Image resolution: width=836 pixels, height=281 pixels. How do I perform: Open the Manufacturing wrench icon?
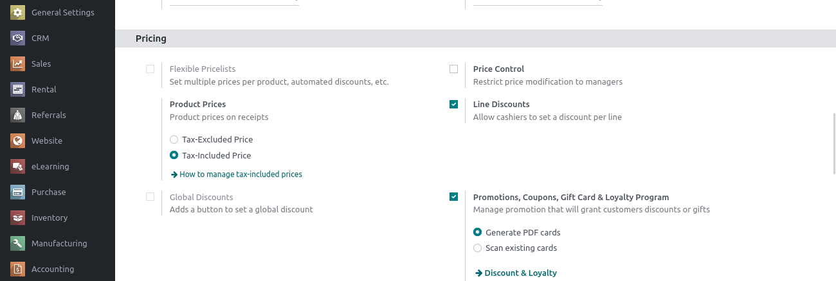[18, 243]
